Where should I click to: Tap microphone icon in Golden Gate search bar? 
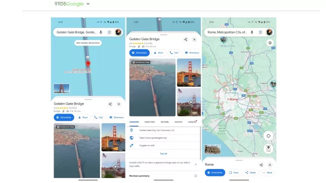101,32
